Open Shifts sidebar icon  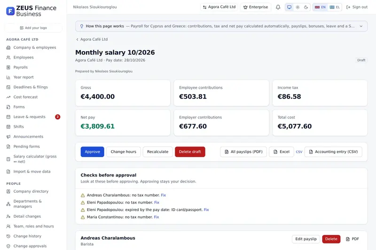pos(8,127)
